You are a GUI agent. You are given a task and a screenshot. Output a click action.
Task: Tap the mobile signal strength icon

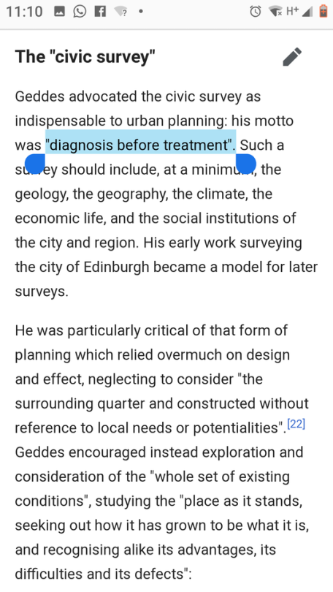coord(307,12)
